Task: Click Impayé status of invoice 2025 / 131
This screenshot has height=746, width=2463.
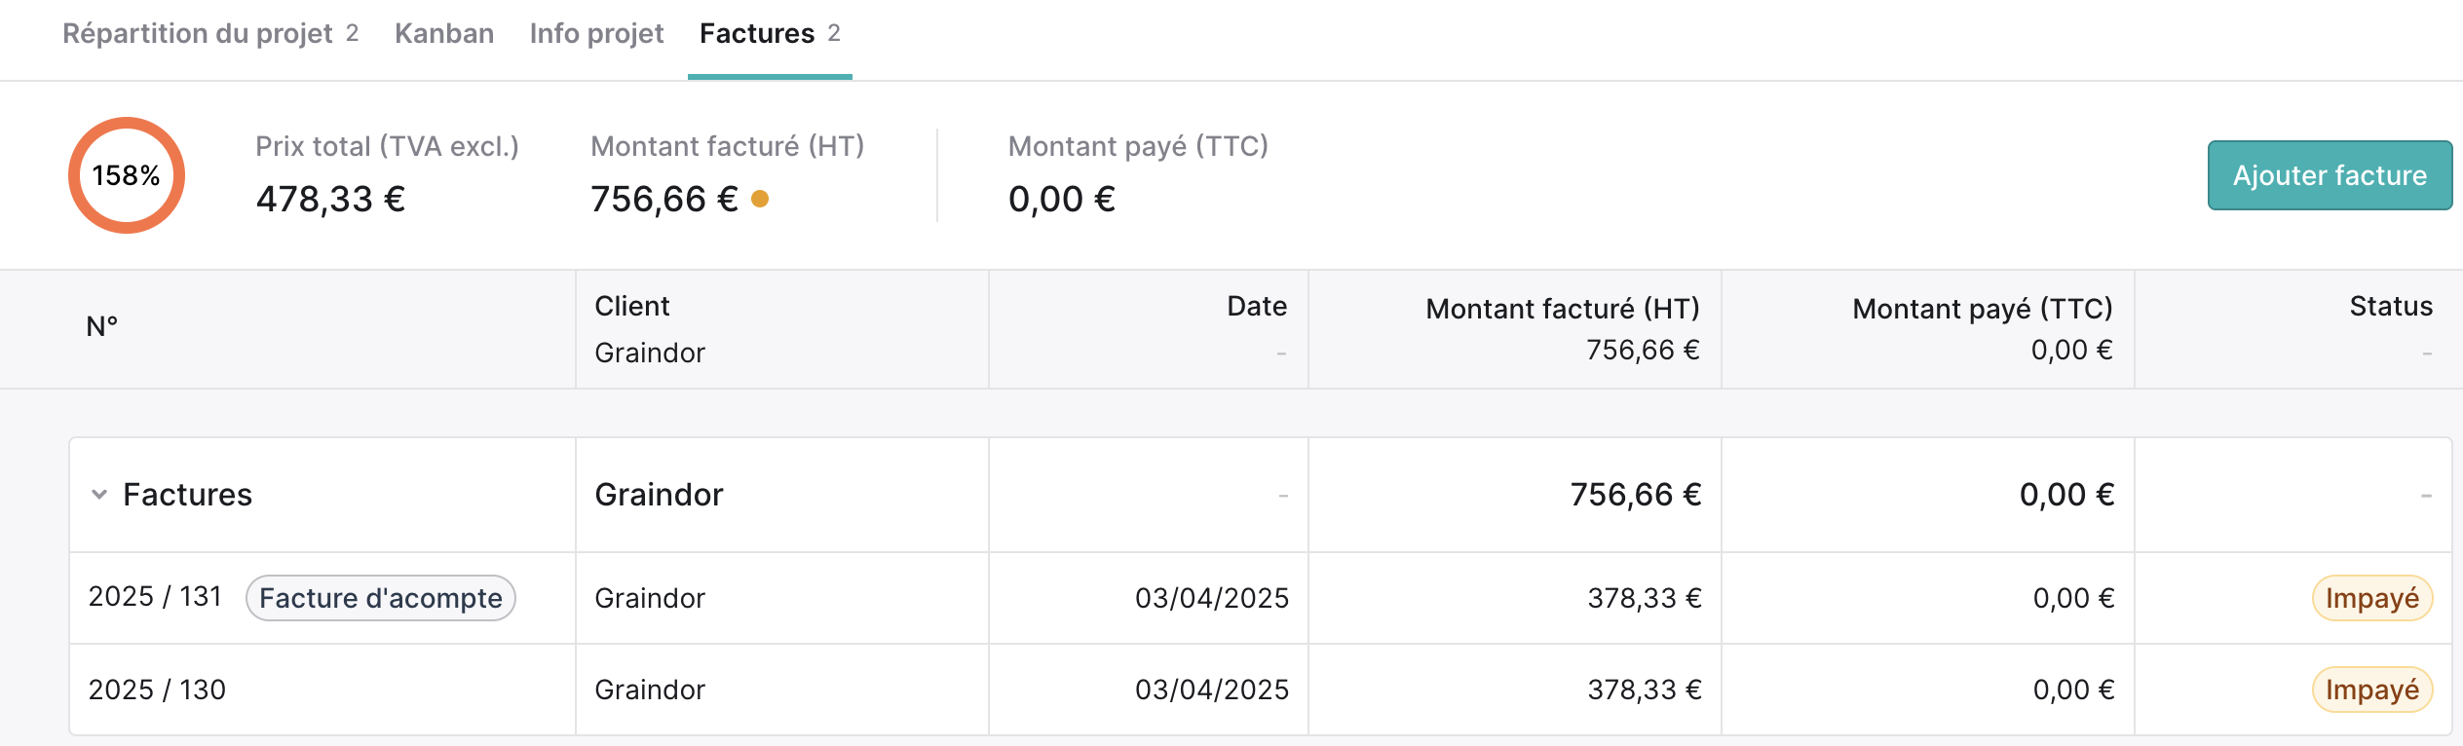Action: (x=2372, y=598)
